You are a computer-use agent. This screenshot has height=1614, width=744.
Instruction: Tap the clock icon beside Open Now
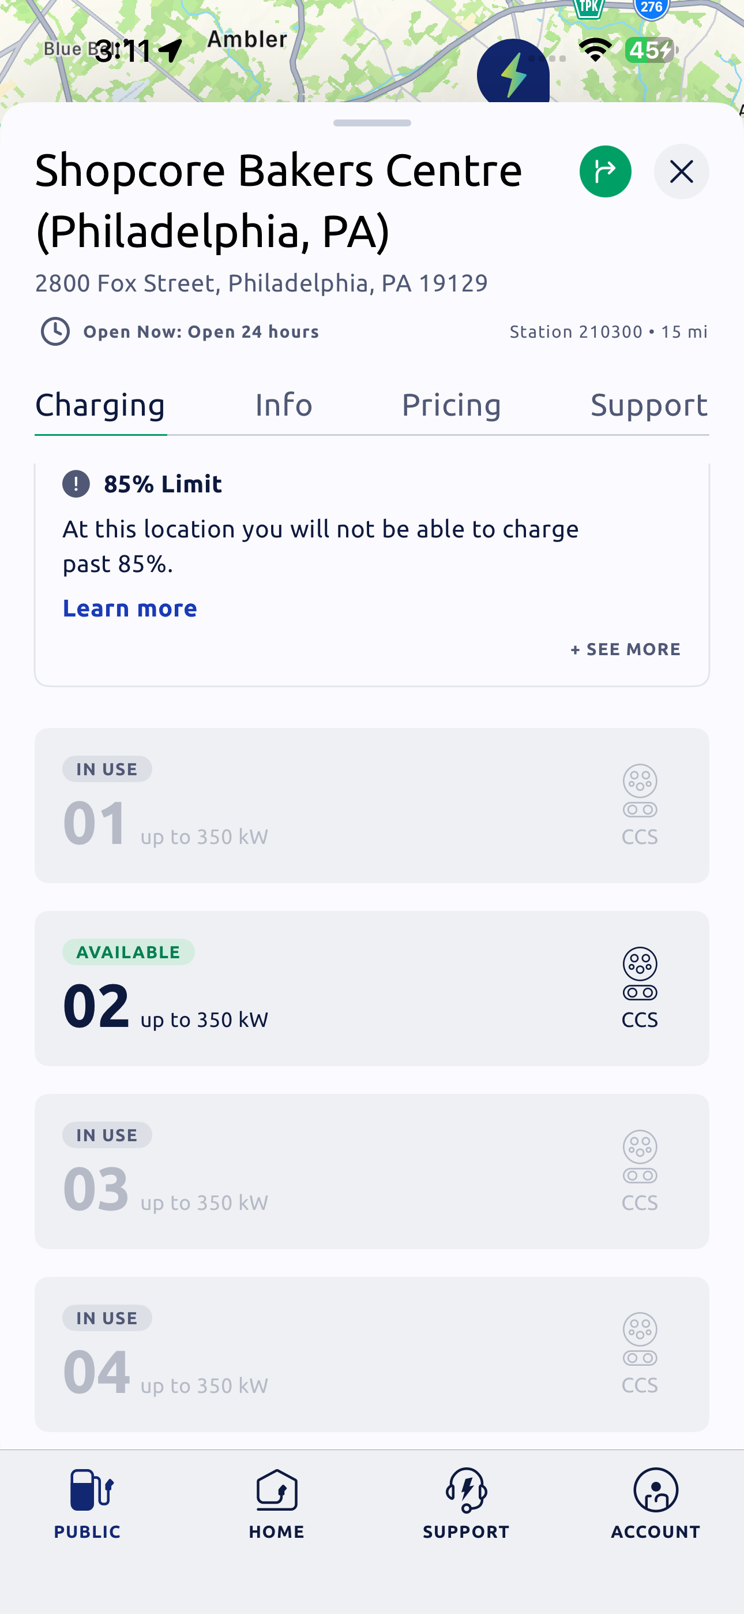[x=55, y=331]
